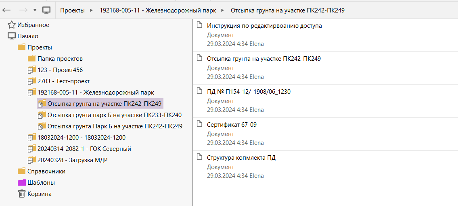Screen dimensions: 458x206
Task: Open breadcrumb arrow after Проекты
Action: [92, 10]
